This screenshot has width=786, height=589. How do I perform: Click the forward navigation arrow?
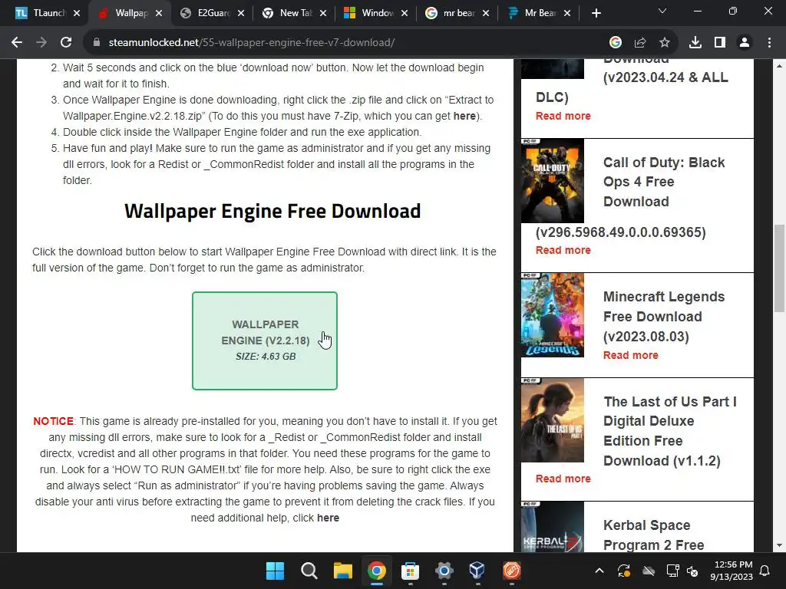[41, 43]
